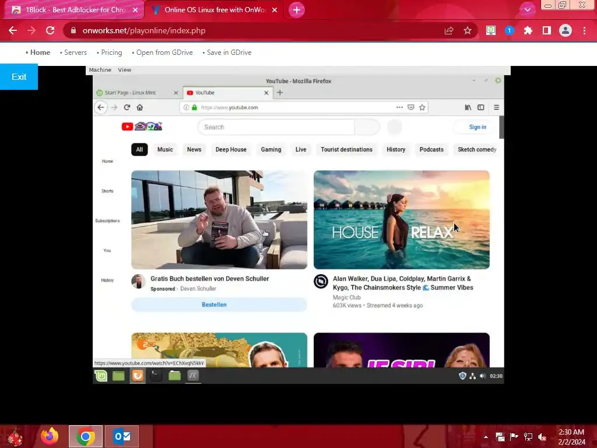Select the YouTube tab in Firefox

pyautogui.click(x=227, y=93)
